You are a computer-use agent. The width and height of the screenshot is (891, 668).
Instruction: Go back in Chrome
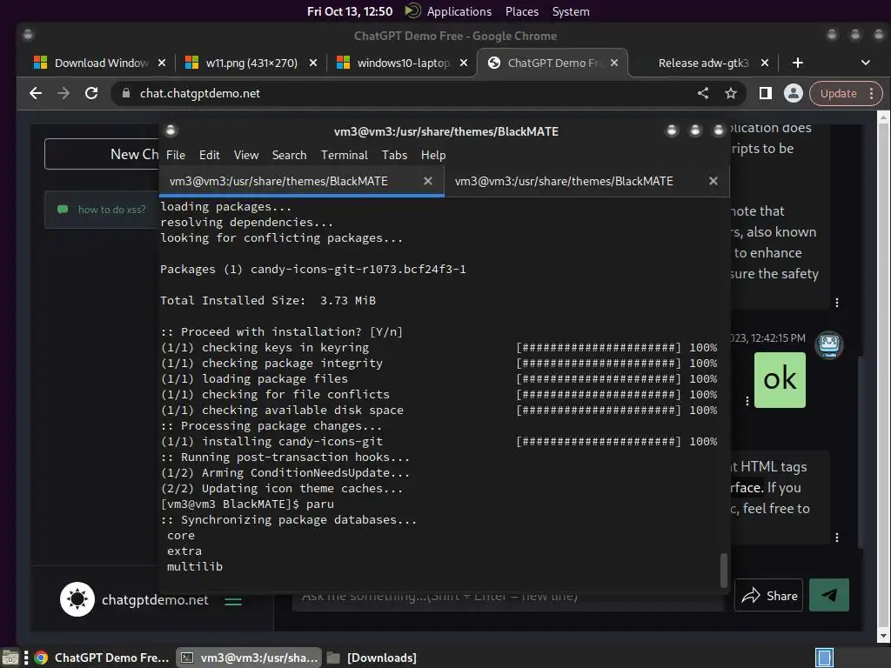point(36,93)
